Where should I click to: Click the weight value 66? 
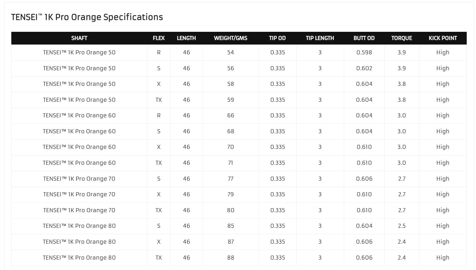point(230,115)
